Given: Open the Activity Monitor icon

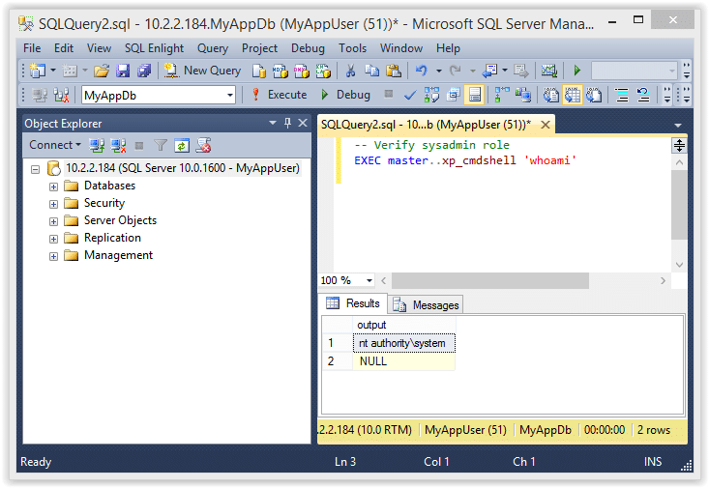Looking at the screenshot, I should click(549, 71).
